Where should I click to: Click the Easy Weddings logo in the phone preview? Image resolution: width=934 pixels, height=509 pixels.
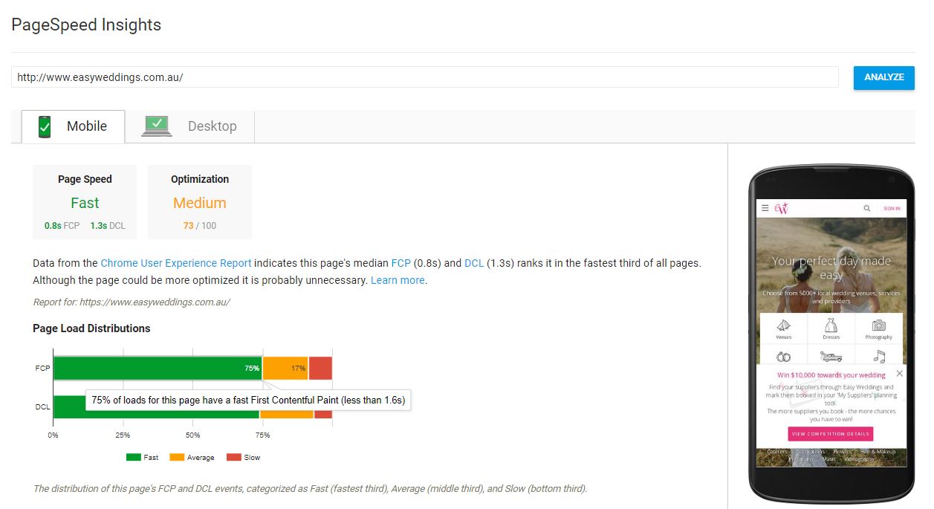[781, 209]
